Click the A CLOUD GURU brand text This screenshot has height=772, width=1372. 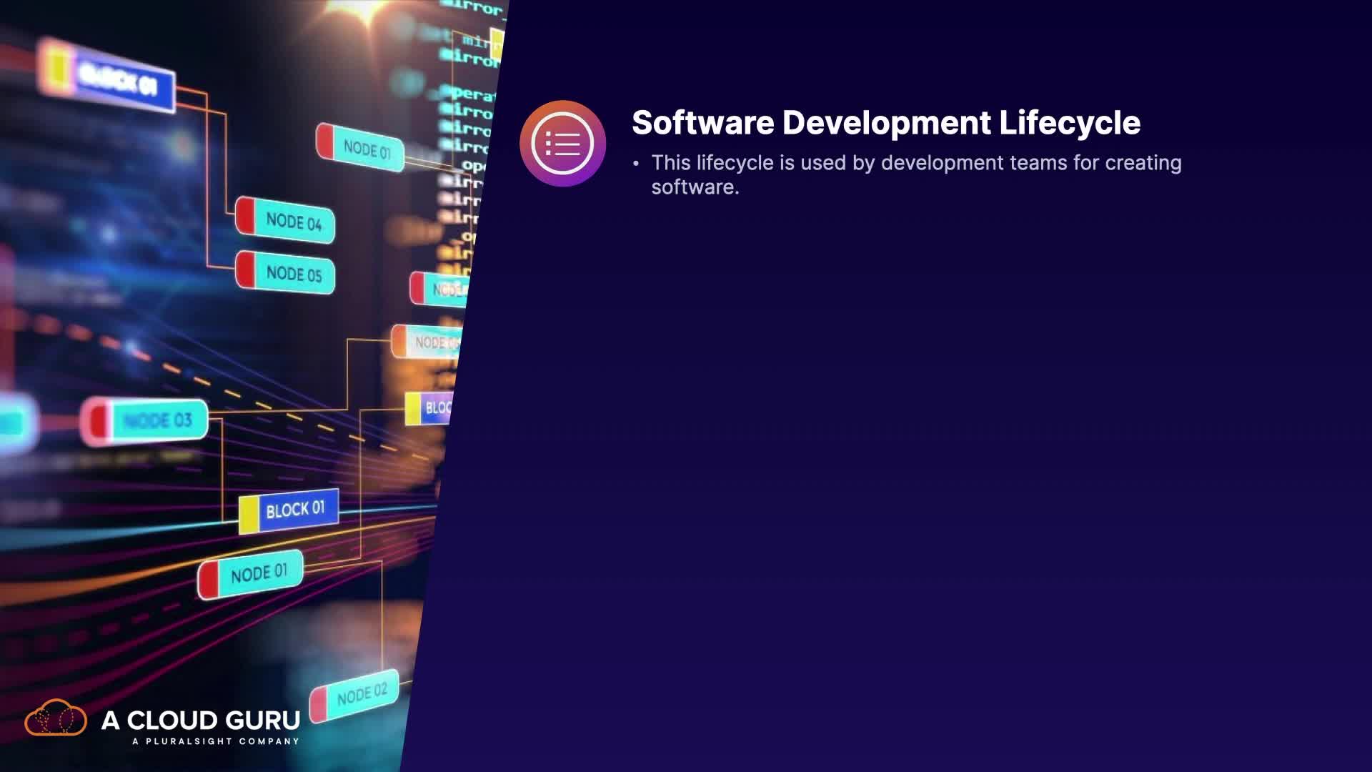click(201, 720)
